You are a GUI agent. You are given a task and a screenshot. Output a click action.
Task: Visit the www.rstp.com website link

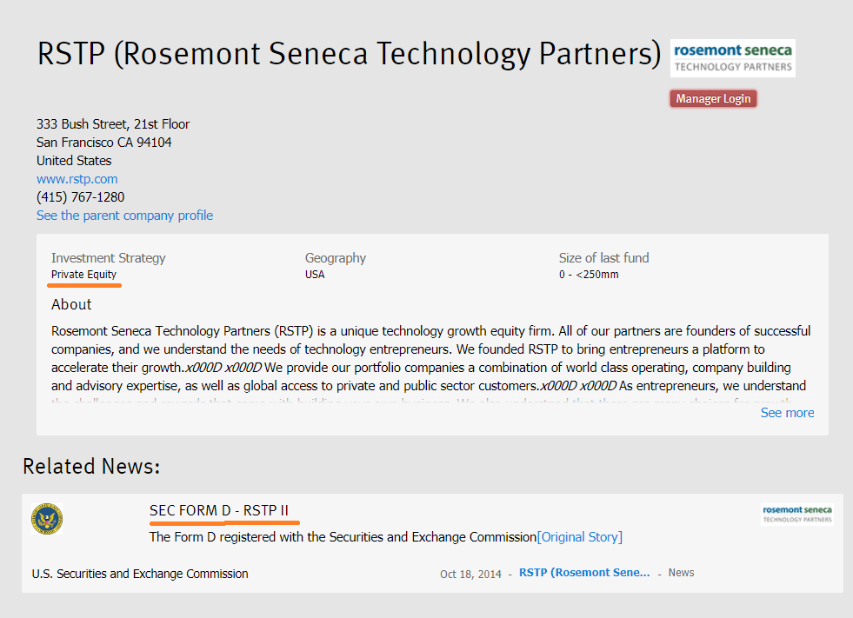coord(77,179)
